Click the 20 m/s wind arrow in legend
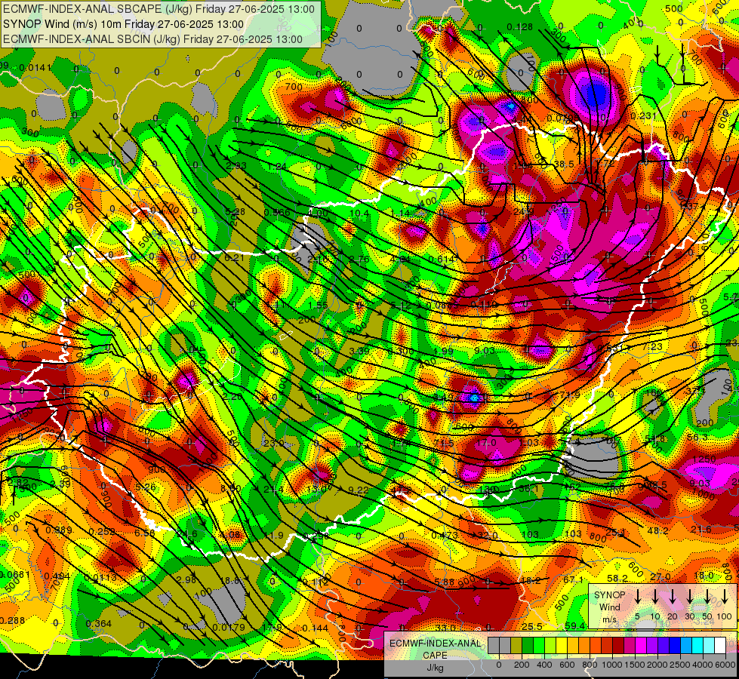 [x=672, y=597]
